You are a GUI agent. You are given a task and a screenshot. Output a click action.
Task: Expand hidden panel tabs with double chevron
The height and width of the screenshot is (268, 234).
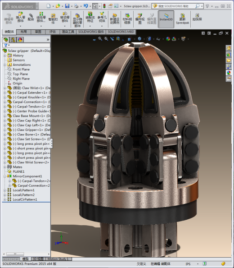click(48, 40)
